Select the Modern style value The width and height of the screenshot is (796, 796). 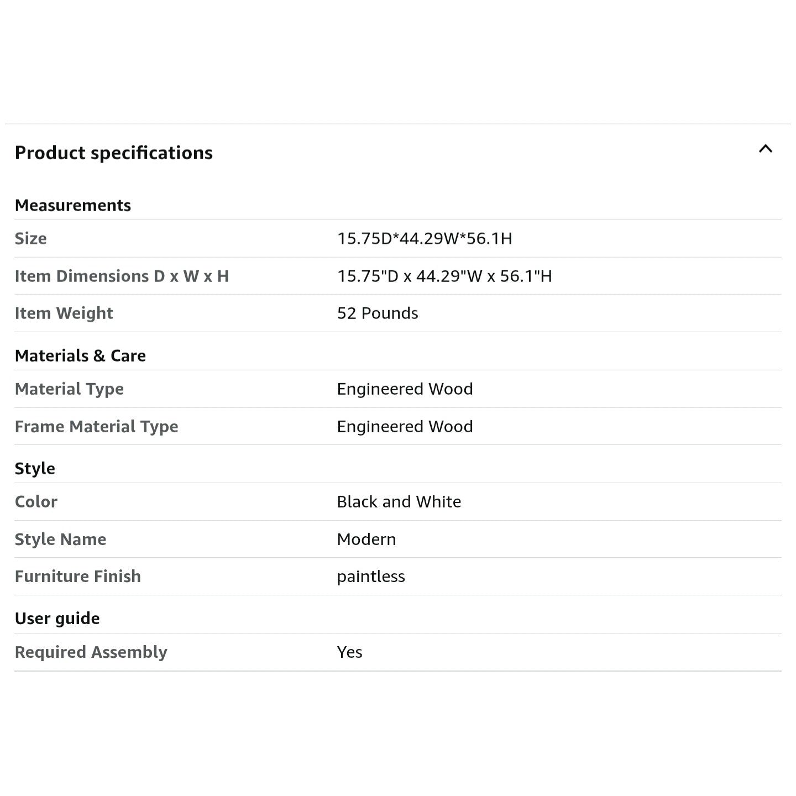[366, 539]
